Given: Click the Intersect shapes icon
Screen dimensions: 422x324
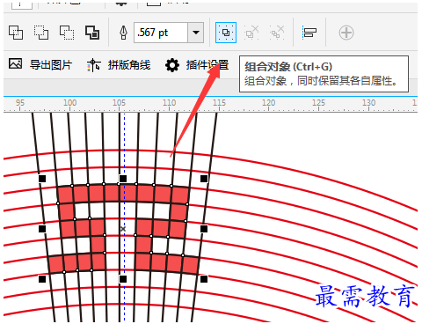Looking at the screenshot, I should [x=67, y=33].
